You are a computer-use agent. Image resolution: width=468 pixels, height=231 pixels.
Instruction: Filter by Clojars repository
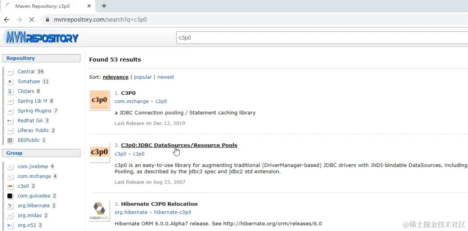pyautogui.click(x=26, y=91)
